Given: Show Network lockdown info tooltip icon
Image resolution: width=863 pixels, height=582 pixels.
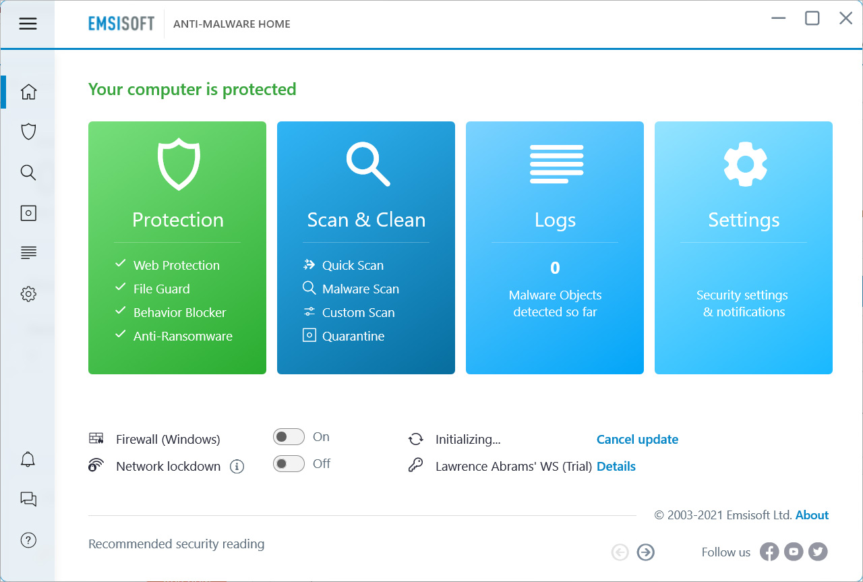Looking at the screenshot, I should click(237, 466).
